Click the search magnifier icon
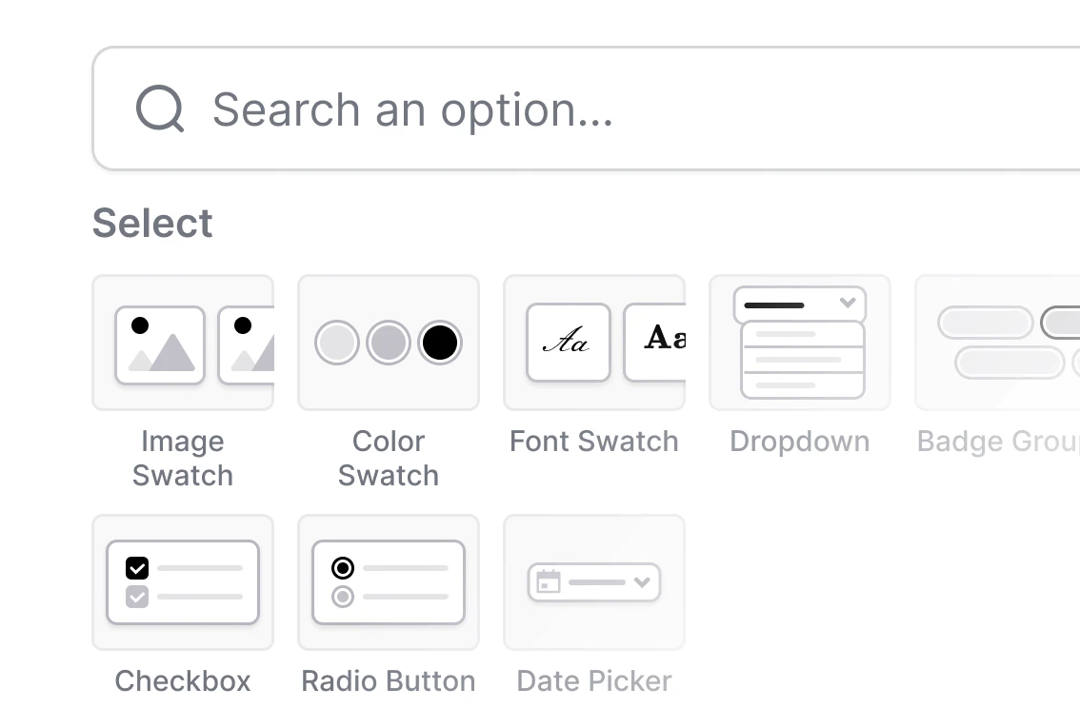This screenshot has height=708, width=1080. (x=159, y=108)
